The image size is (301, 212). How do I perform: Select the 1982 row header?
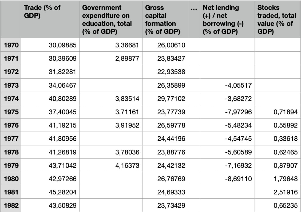coord(11,205)
